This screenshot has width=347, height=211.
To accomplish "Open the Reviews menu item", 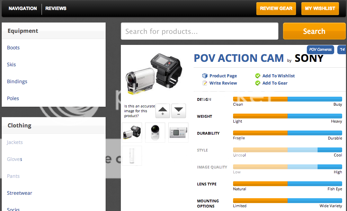I will 56,8.
